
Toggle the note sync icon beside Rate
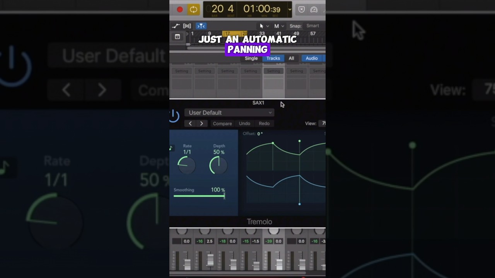171,148
